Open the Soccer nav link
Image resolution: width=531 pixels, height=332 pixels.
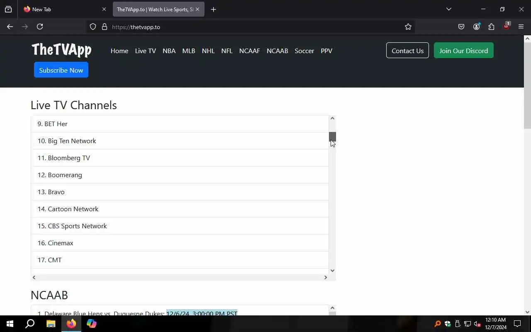pos(304,51)
